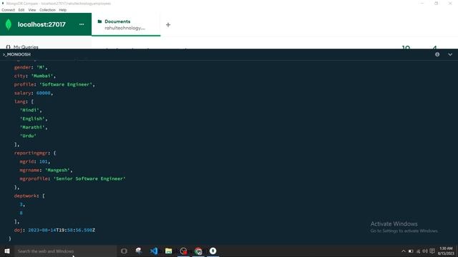Open the screen recorder taskbar icon
The height and width of the screenshot is (257, 458).
(183, 251)
